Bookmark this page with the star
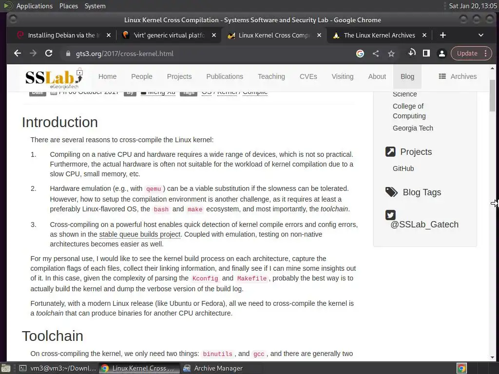 (391, 54)
